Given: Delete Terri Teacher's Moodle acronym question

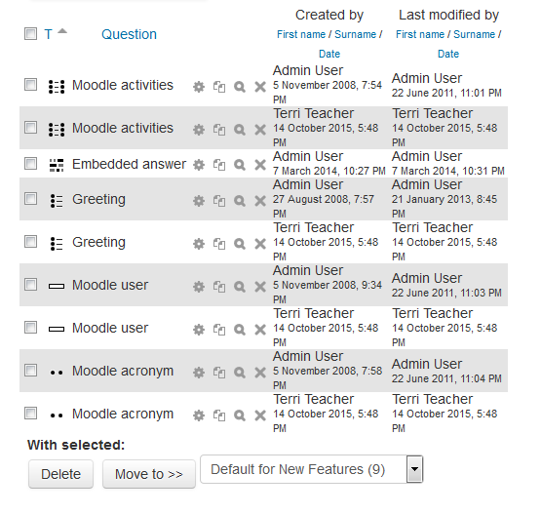Looking at the screenshot, I should 260,415.
